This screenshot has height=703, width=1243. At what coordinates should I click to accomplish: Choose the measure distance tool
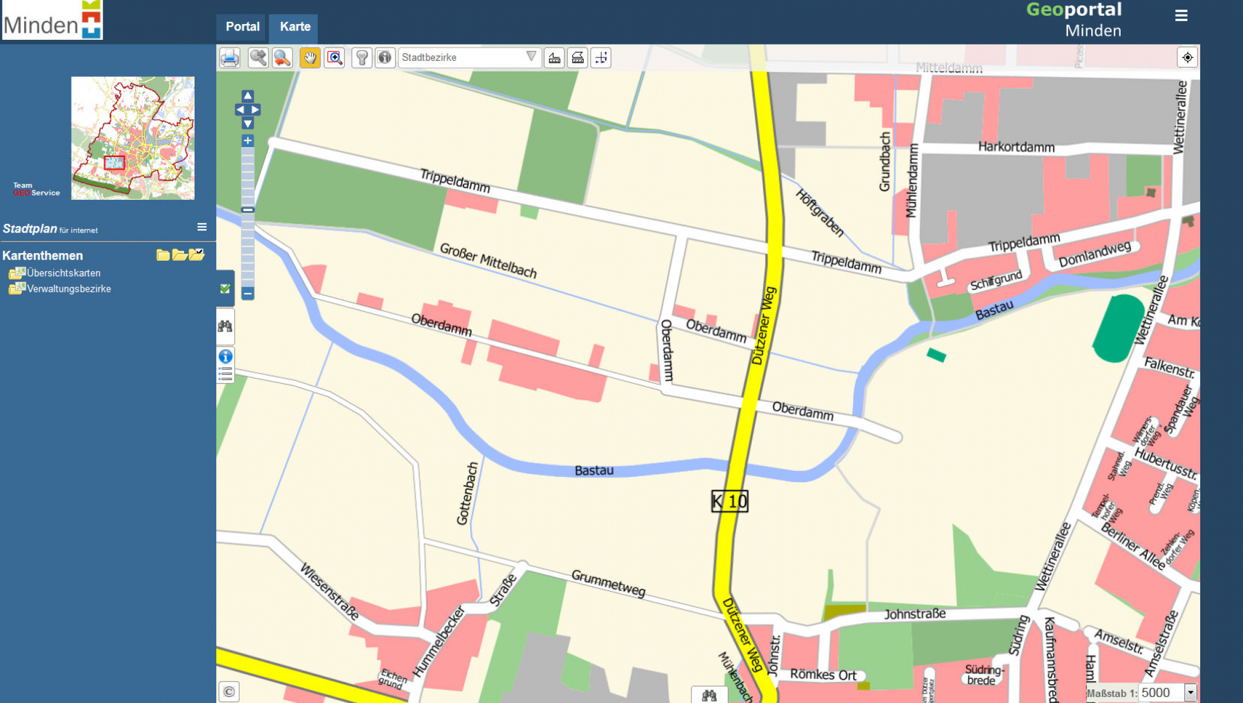tap(554, 57)
